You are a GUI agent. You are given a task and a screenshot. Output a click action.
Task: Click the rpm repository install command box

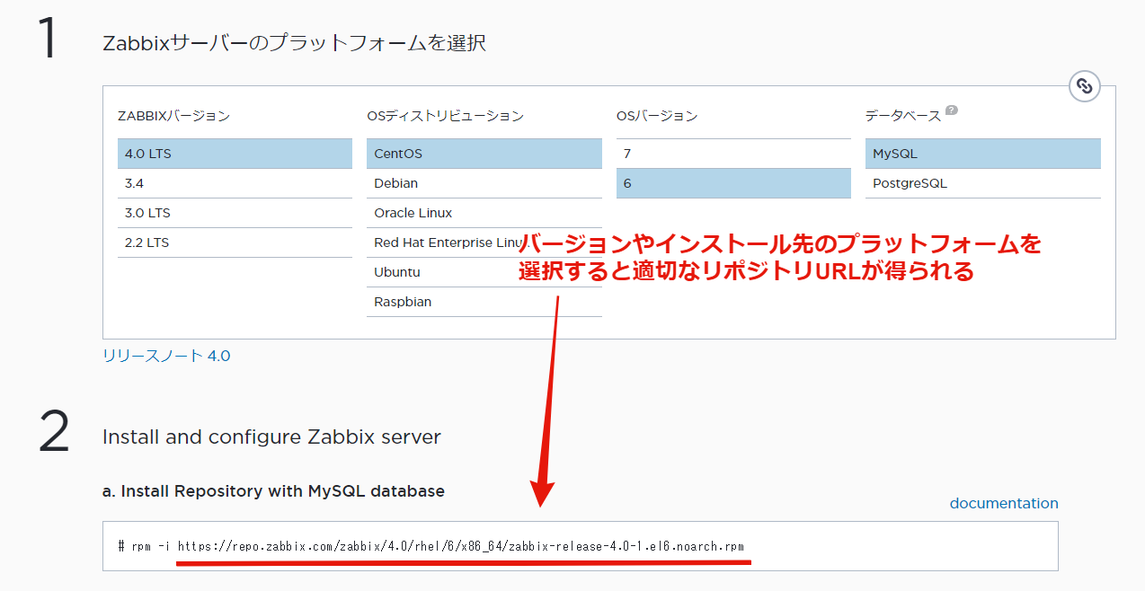click(581, 546)
